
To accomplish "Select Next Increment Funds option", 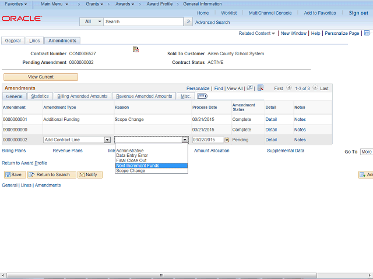I will [x=152, y=166].
